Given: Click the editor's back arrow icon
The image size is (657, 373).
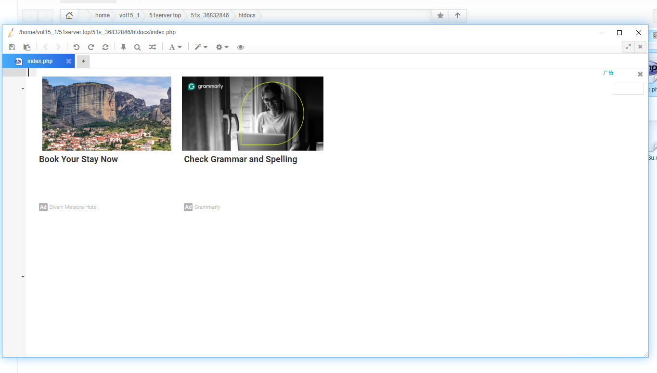Looking at the screenshot, I should click(46, 47).
